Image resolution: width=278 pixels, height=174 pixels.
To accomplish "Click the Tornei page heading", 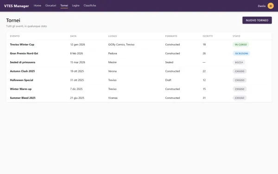I will (13, 20).
